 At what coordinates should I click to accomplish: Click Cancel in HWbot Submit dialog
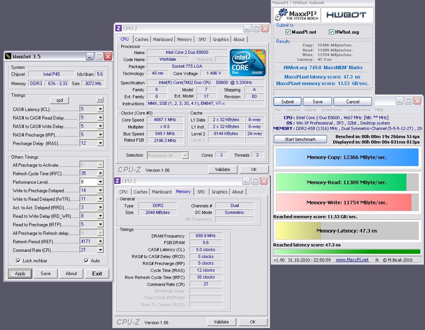pos(353,101)
